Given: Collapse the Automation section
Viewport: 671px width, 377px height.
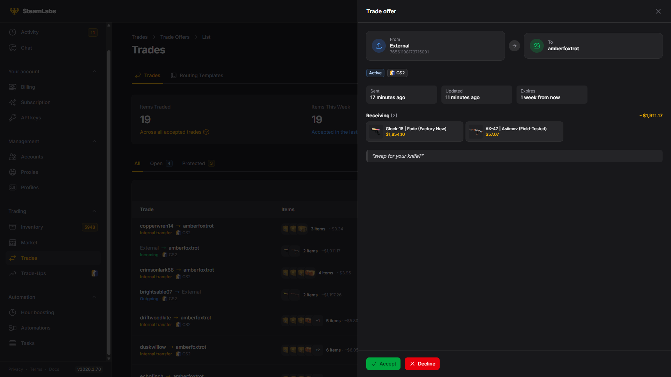Looking at the screenshot, I should (x=94, y=297).
